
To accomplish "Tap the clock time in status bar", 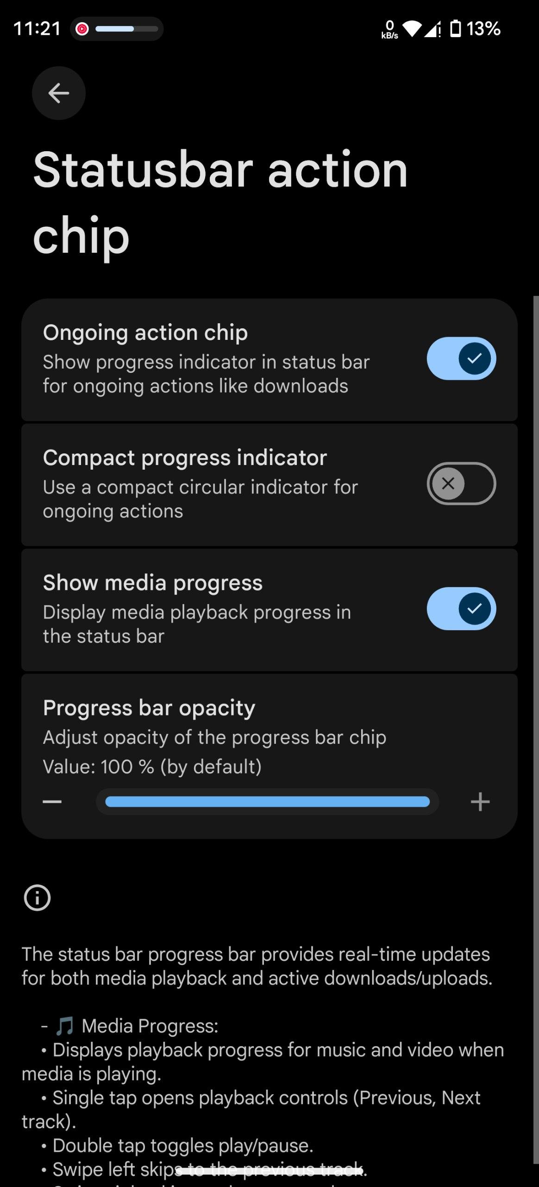I will coord(37,29).
